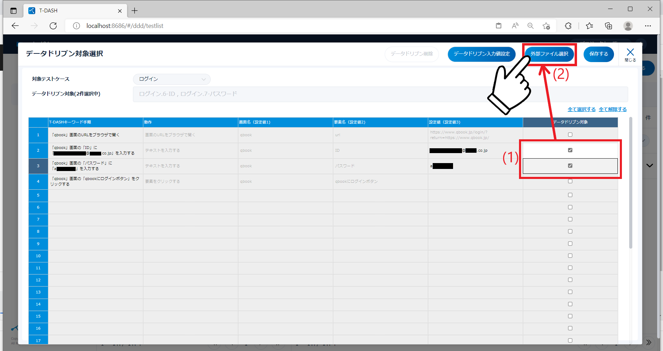
Task: Open browser settings three-dot menu
Action: click(x=648, y=26)
